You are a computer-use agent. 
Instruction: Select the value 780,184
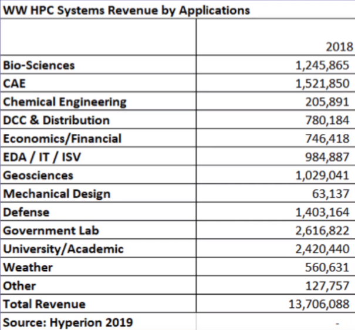(x=327, y=120)
